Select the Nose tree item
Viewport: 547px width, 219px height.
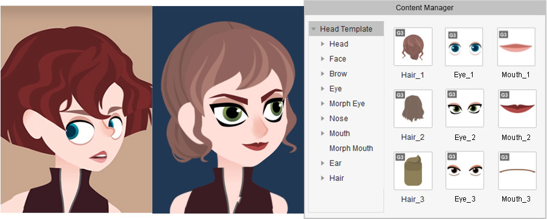pyautogui.click(x=338, y=119)
